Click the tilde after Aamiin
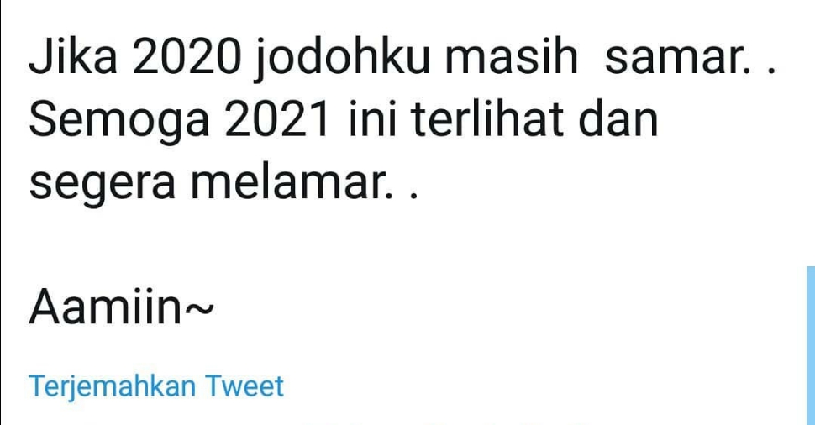This screenshot has width=815, height=425. (x=198, y=310)
